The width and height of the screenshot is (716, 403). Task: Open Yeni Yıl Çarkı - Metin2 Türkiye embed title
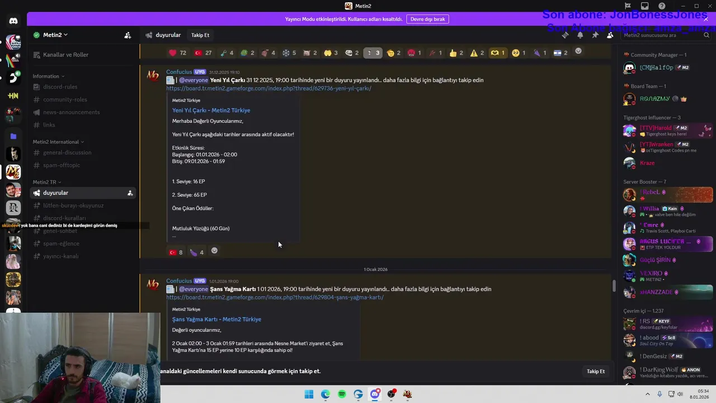point(211,110)
